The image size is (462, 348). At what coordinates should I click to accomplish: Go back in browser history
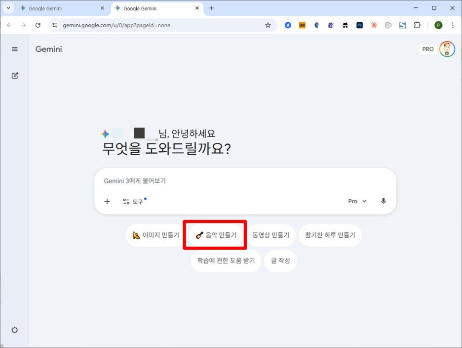9,25
